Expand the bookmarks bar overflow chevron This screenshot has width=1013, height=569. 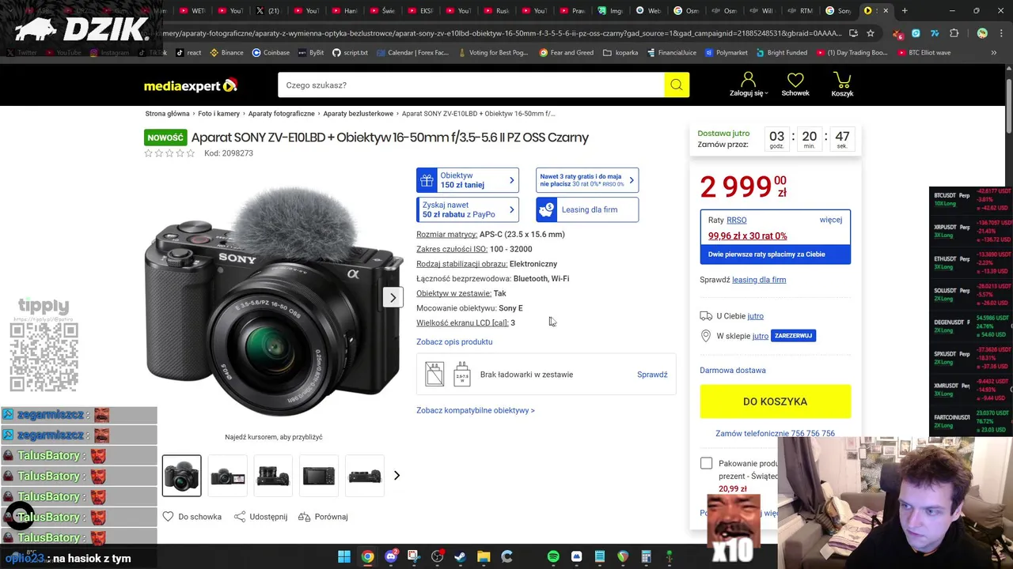click(993, 52)
